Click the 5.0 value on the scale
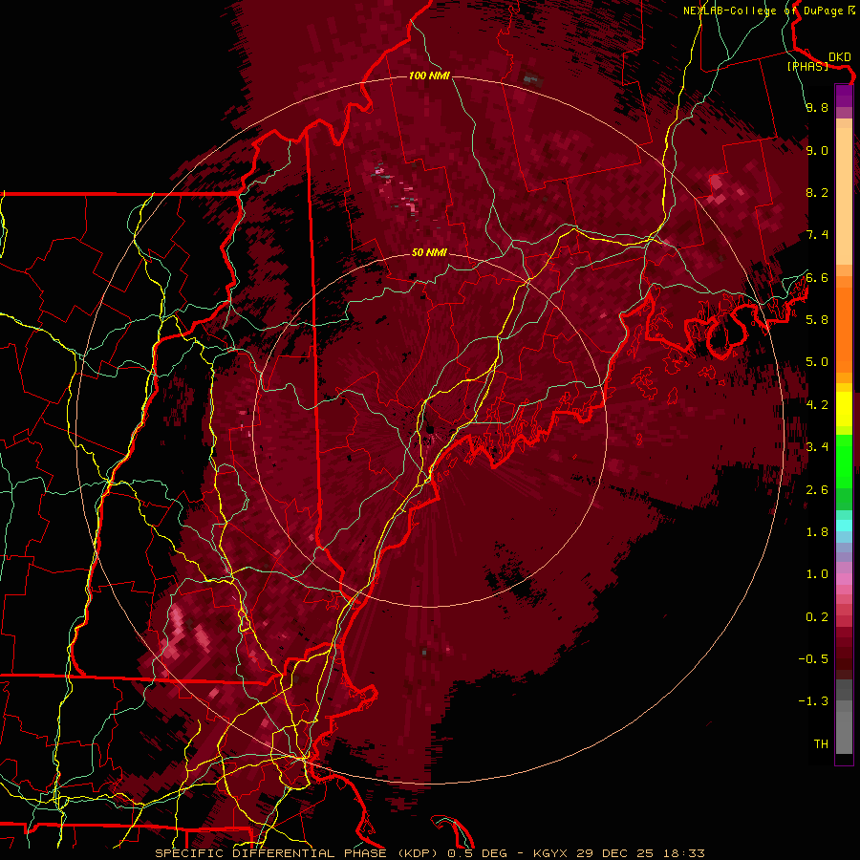This screenshot has width=860, height=860. click(x=817, y=362)
